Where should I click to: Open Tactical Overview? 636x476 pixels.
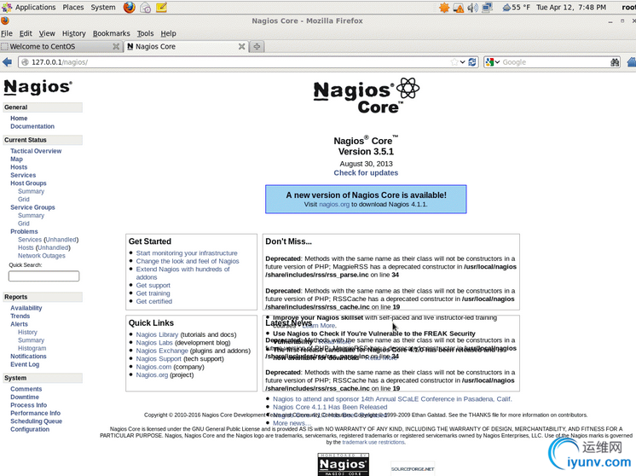(36, 151)
